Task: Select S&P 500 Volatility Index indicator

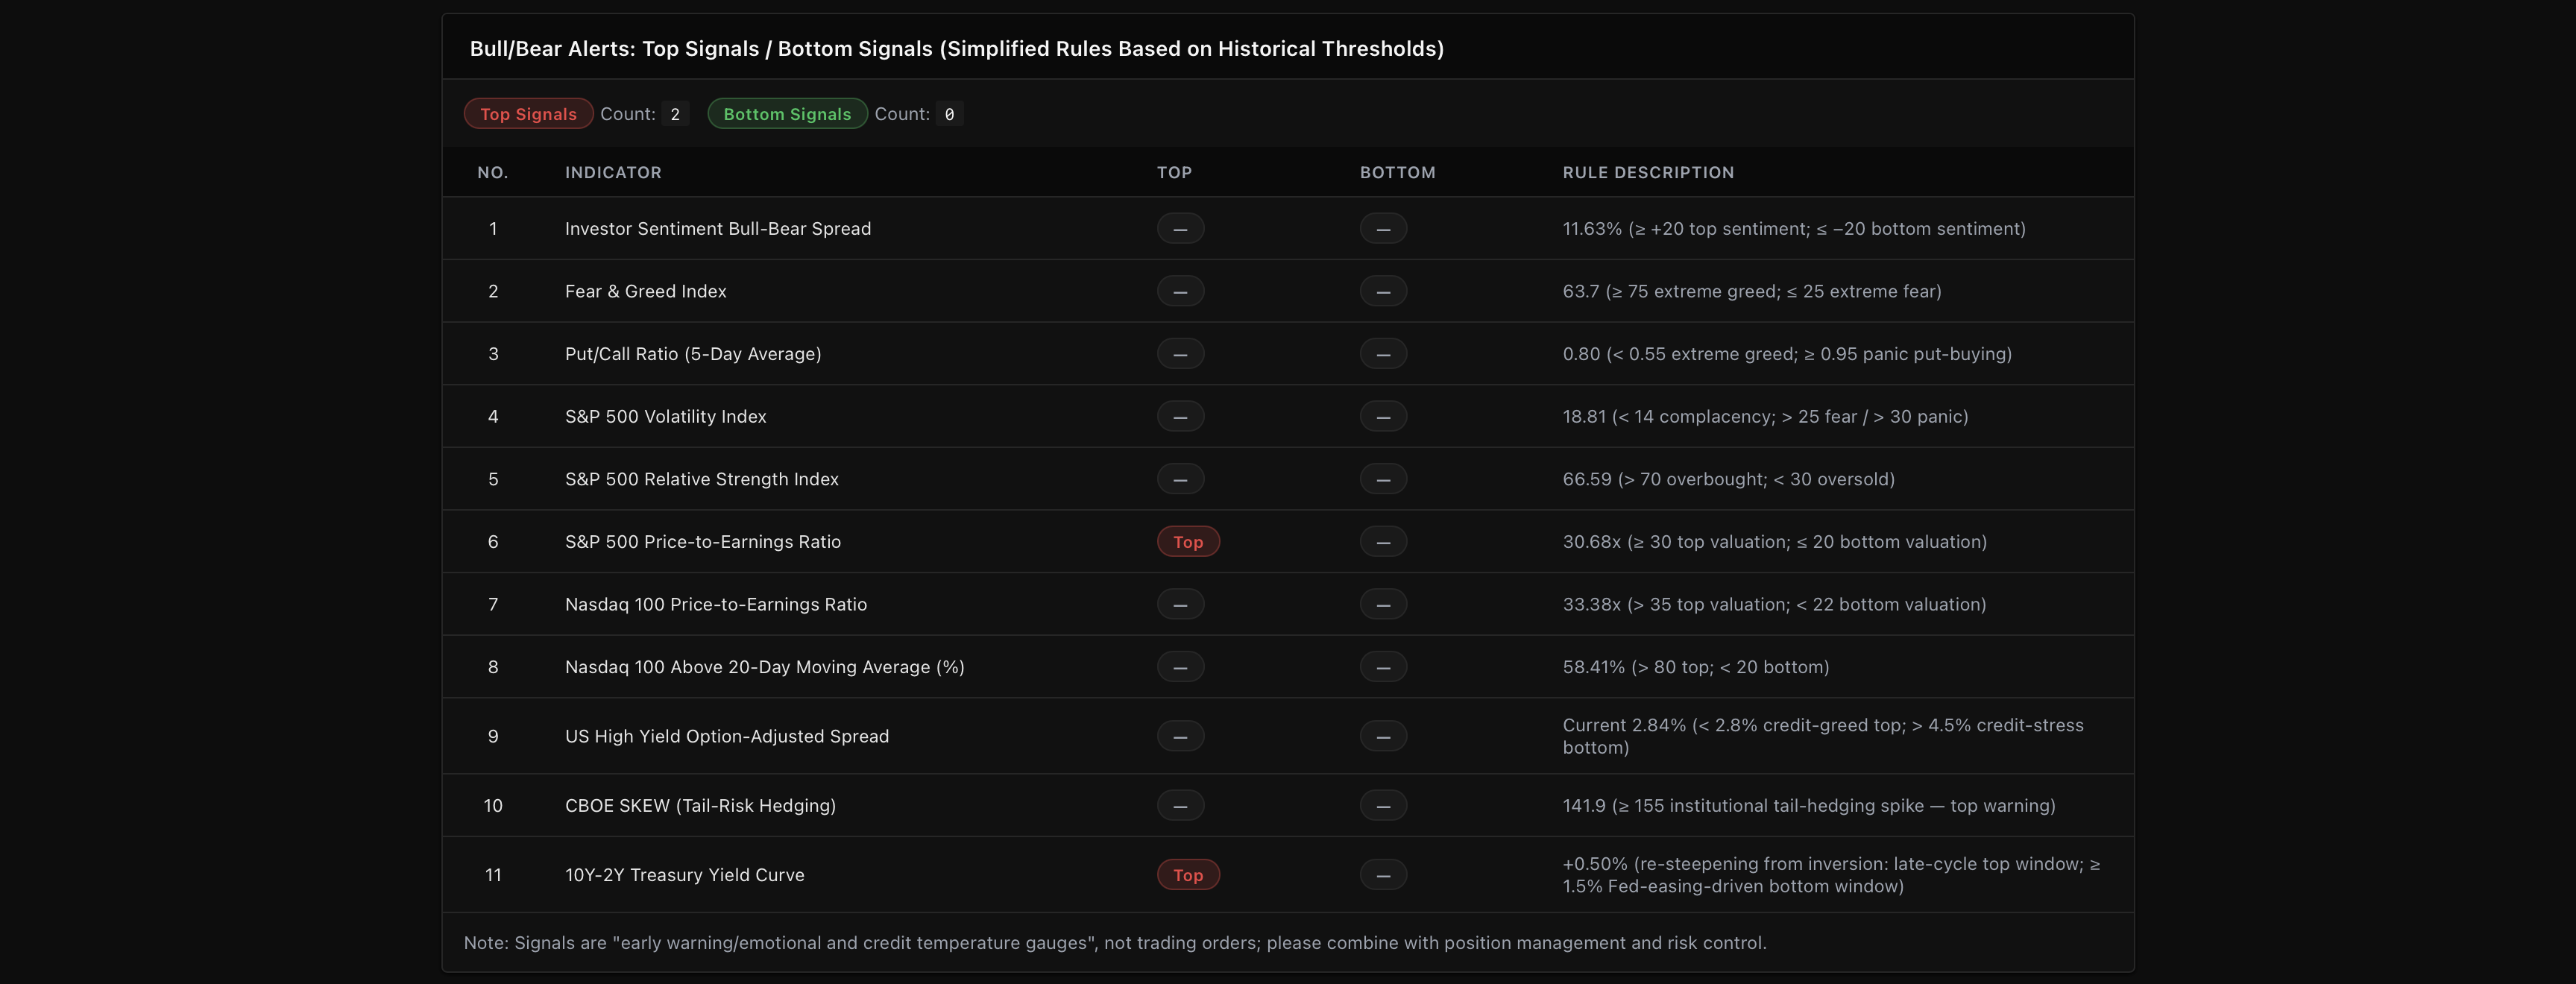Action: point(665,416)
